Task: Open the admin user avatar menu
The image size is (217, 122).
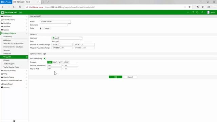Action: tap(211, 12)
